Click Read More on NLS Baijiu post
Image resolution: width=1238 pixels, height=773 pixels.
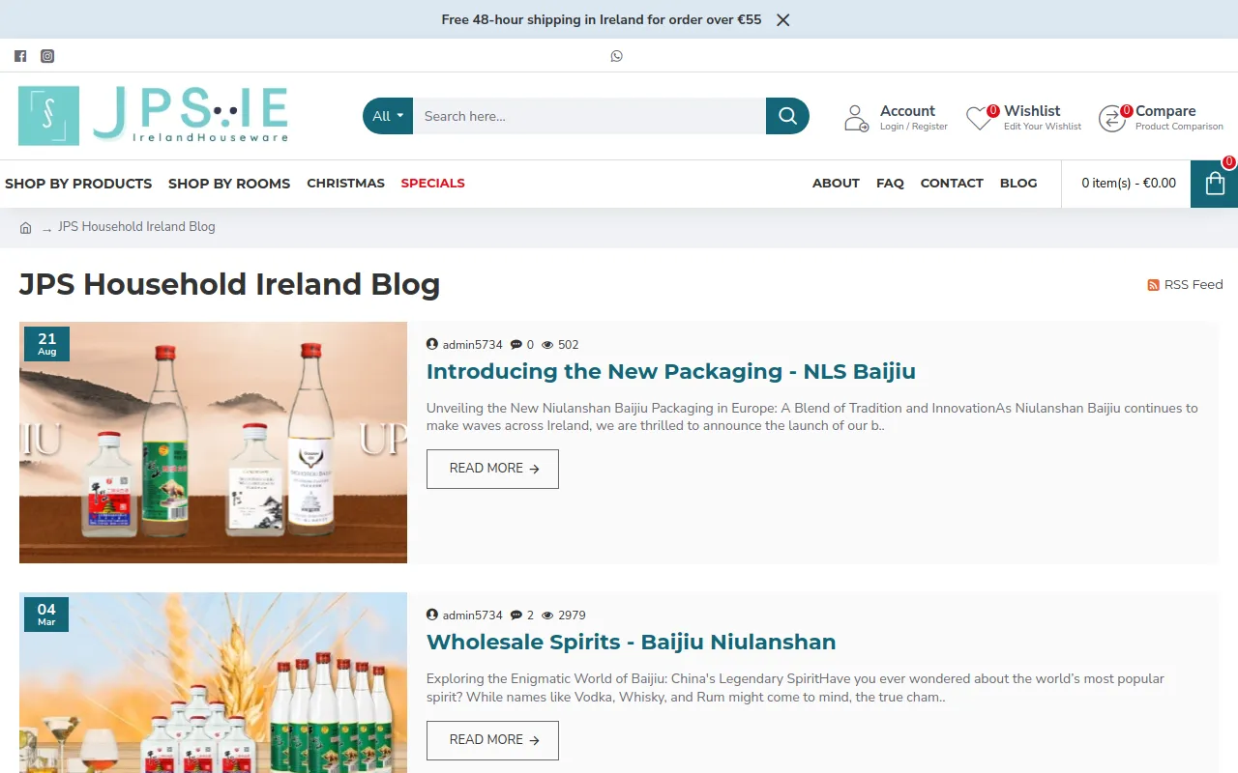click(492, 469)
